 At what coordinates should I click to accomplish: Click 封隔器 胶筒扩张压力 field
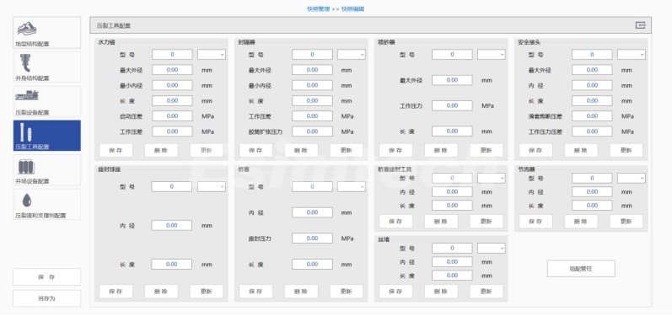point(313,131)
